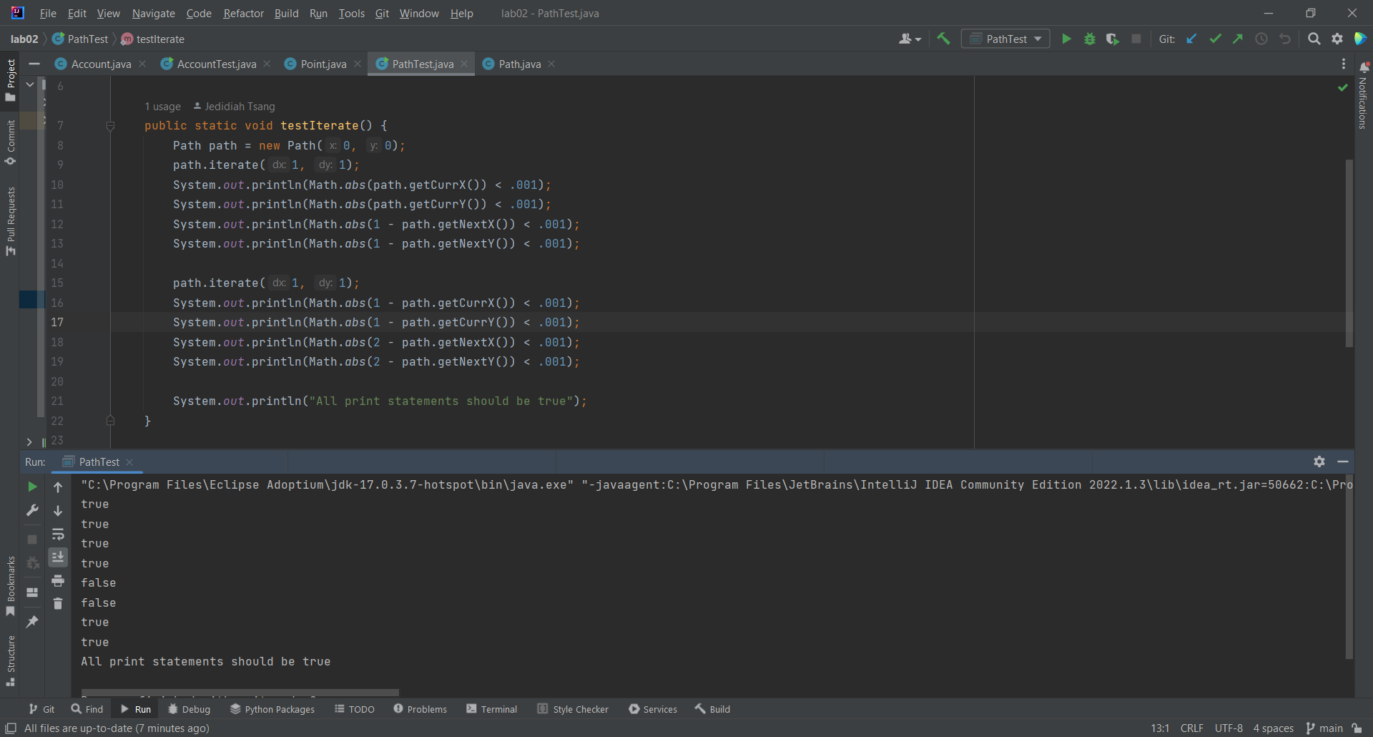Clear console output with trash icon
The height and width of the screenshot is (737, 1373).
[58, 604]
